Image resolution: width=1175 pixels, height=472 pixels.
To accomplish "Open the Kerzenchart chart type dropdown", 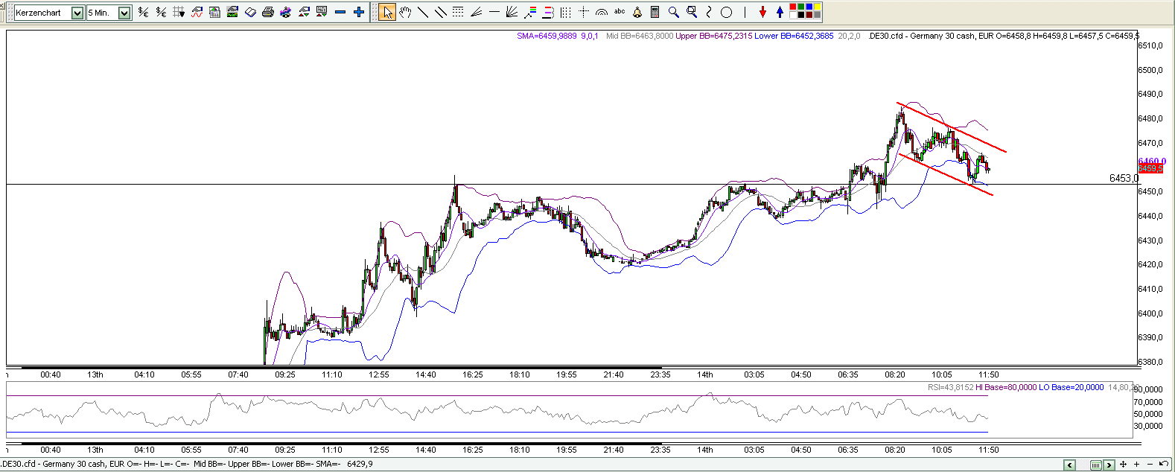I will point(77,13).
